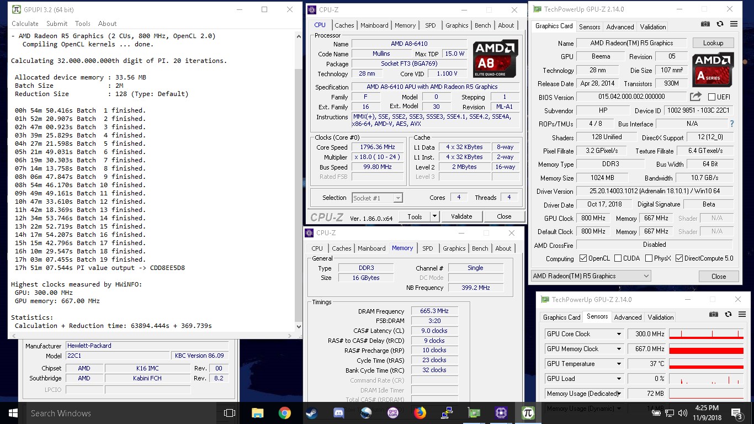754x424 pixels.
Task: Open the Action Center notifications icon
Action: click(x=737, y=413)
